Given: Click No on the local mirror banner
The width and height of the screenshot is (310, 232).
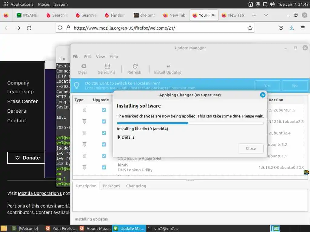Looking at the screenshot, I should [x=295, y=85].
